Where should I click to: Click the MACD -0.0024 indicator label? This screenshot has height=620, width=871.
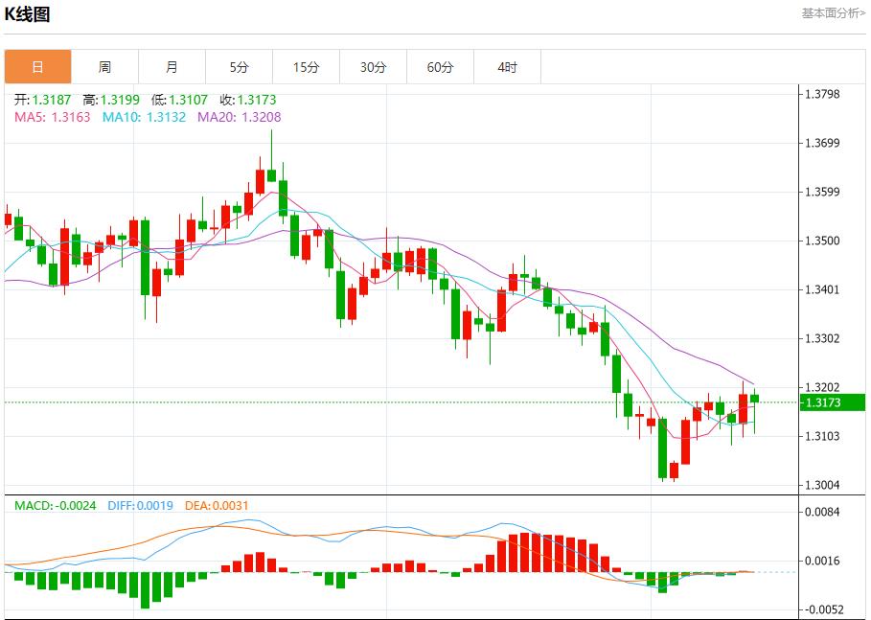click(55, 505)
